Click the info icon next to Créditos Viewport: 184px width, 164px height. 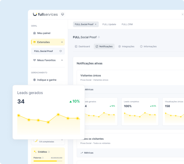(x=49, y=152)
